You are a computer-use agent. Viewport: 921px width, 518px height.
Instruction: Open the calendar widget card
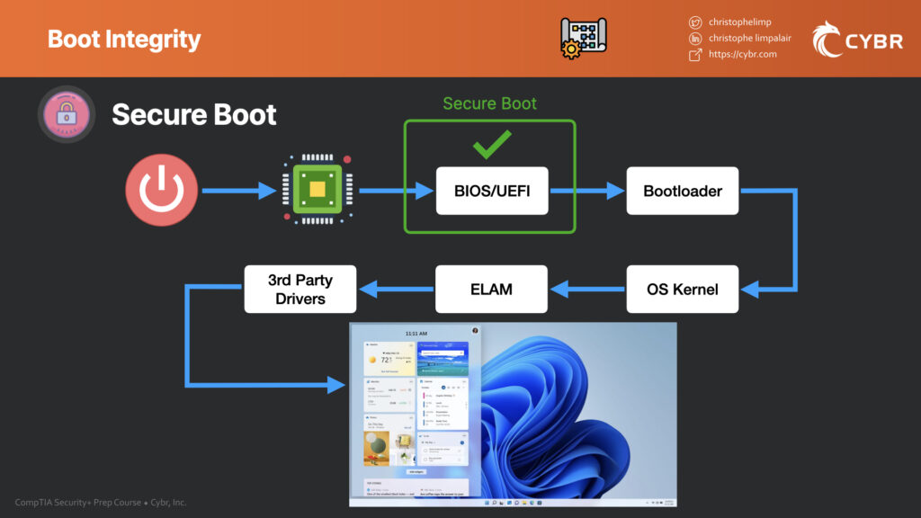[x=443, y=403]
